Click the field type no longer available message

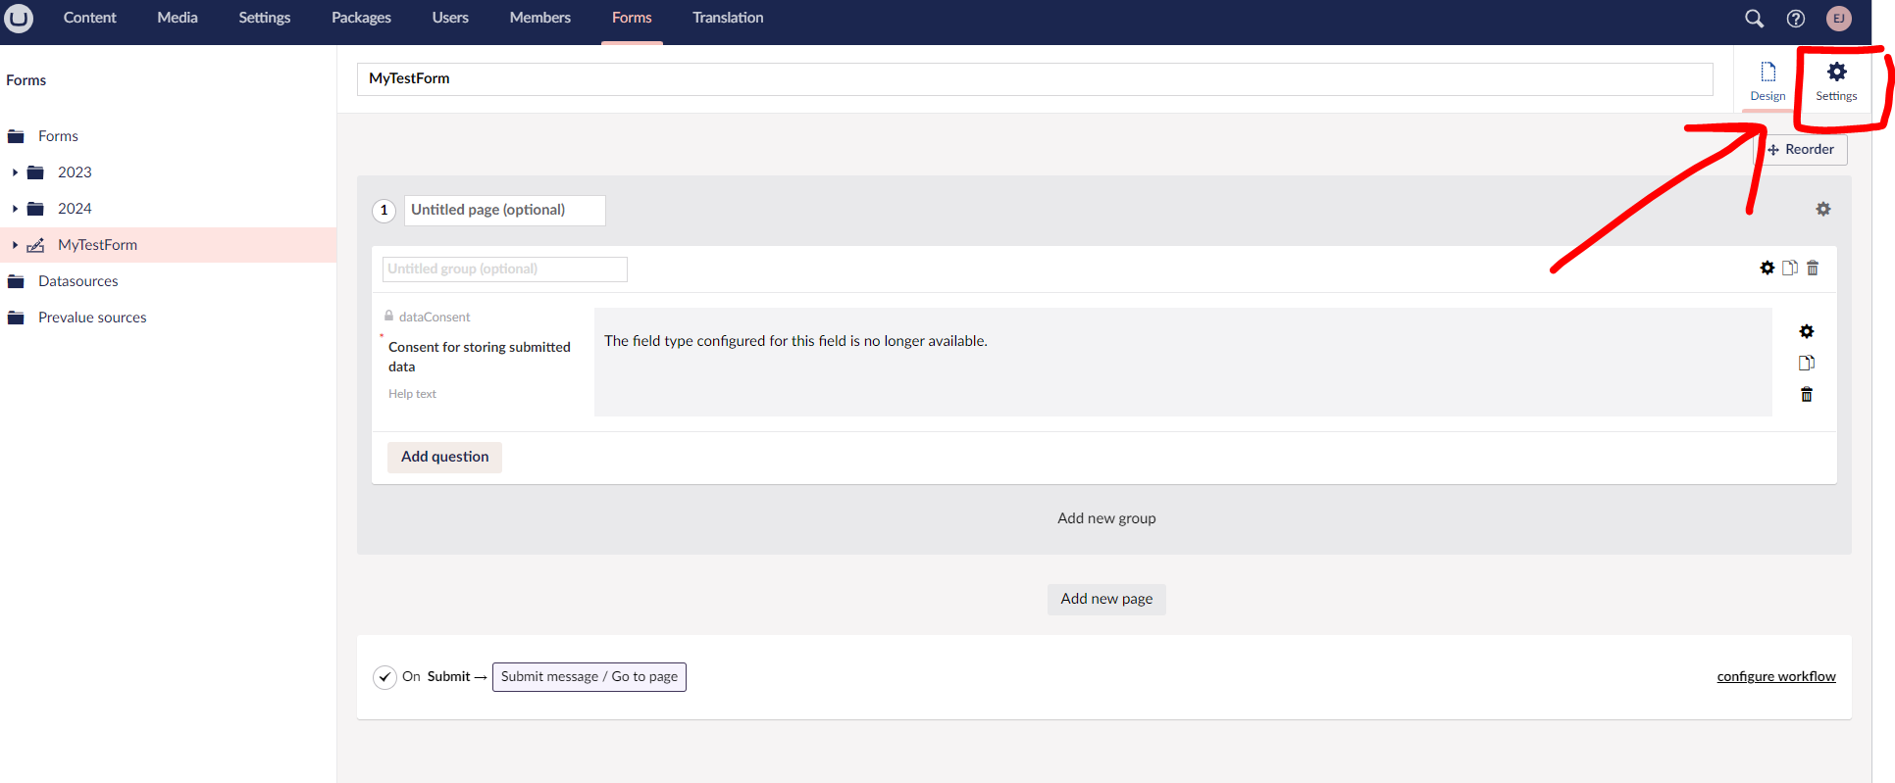pyautogui.click(x=795, y=341)
